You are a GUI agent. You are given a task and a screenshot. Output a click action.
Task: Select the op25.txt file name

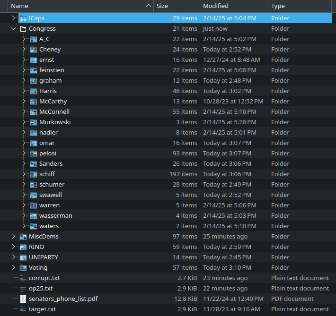41,289
